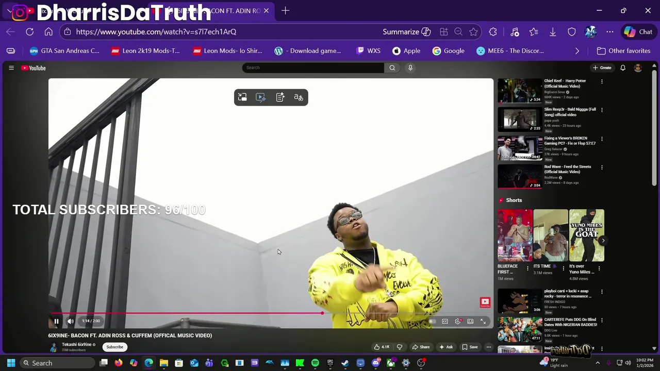This screenshot has width=660, height=371.
Task: Open the browser Extensions puzzle icon
Action: pyautogui.click(x=493, y=32)
